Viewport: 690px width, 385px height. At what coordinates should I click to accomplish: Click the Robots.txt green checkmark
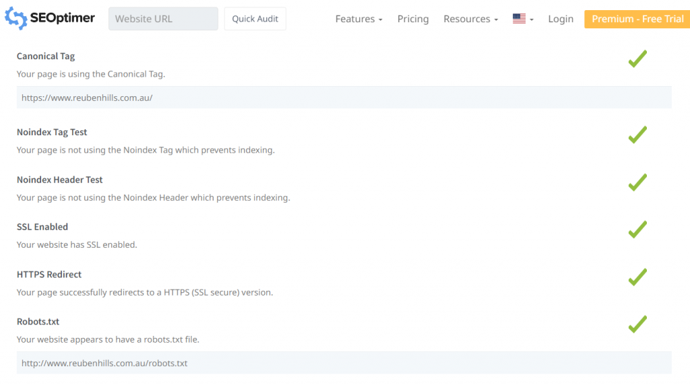click(x=637, y=324)
